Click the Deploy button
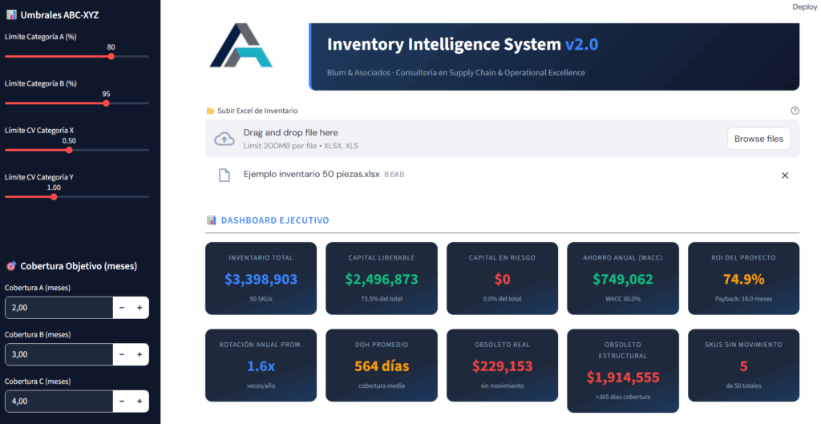The width and height of the screenshot is (821, 424). point(804,6)
